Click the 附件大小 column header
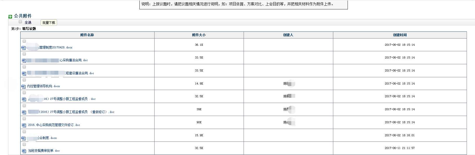This screenshot has width=475, height=155. point(199,35)
